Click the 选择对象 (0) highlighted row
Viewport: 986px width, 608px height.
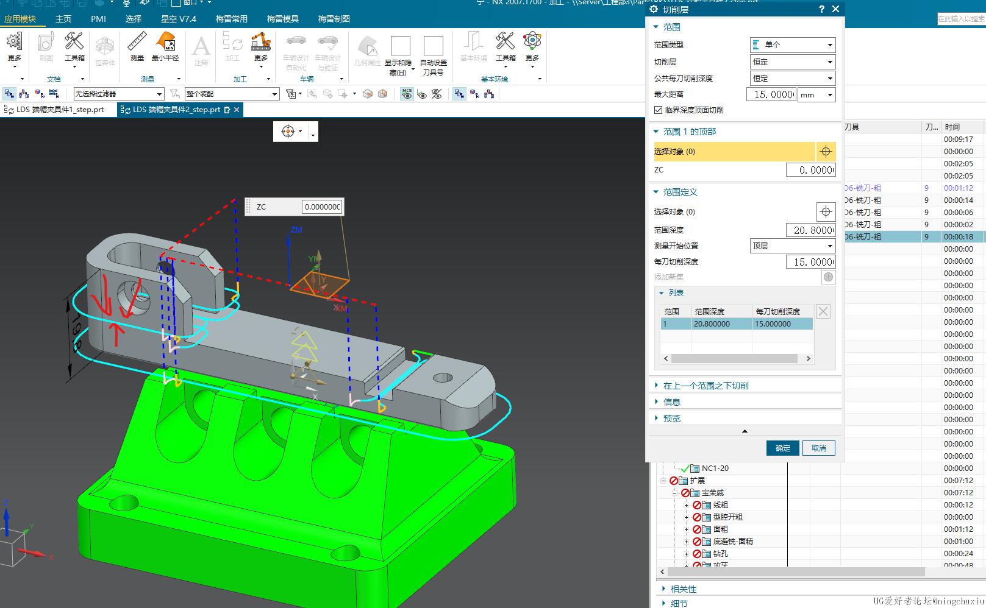(734, 152)
